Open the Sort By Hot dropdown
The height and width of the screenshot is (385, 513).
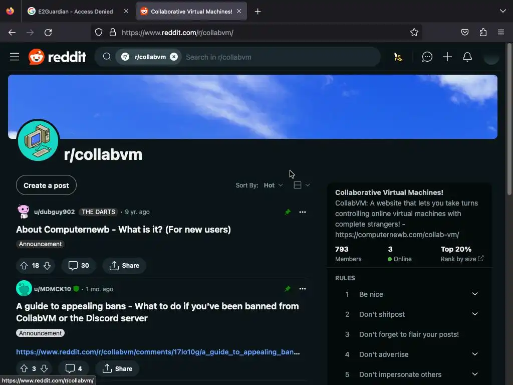point(273,185)
